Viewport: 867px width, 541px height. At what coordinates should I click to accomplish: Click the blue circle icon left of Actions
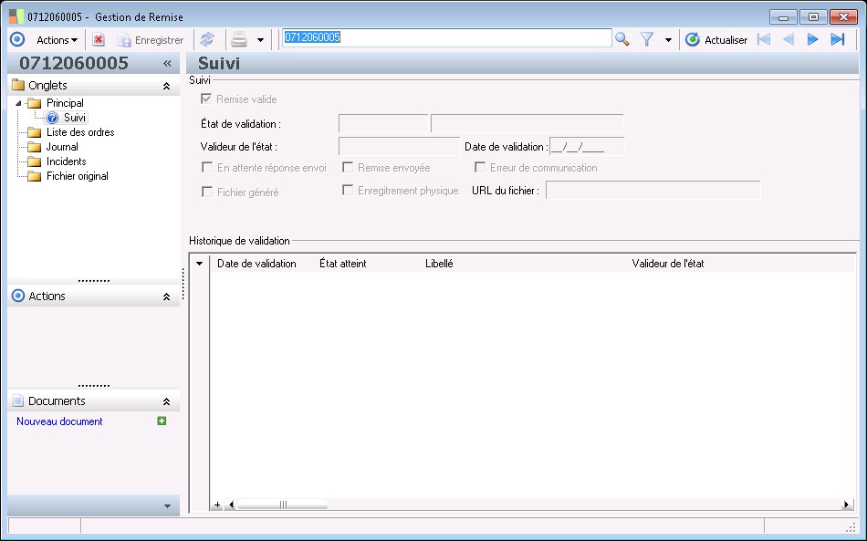(17, 40)
